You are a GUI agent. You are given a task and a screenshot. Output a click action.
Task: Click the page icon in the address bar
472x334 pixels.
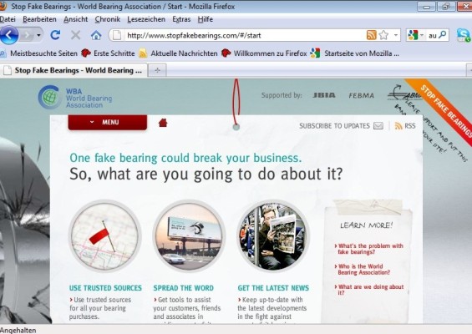point(117,36)
